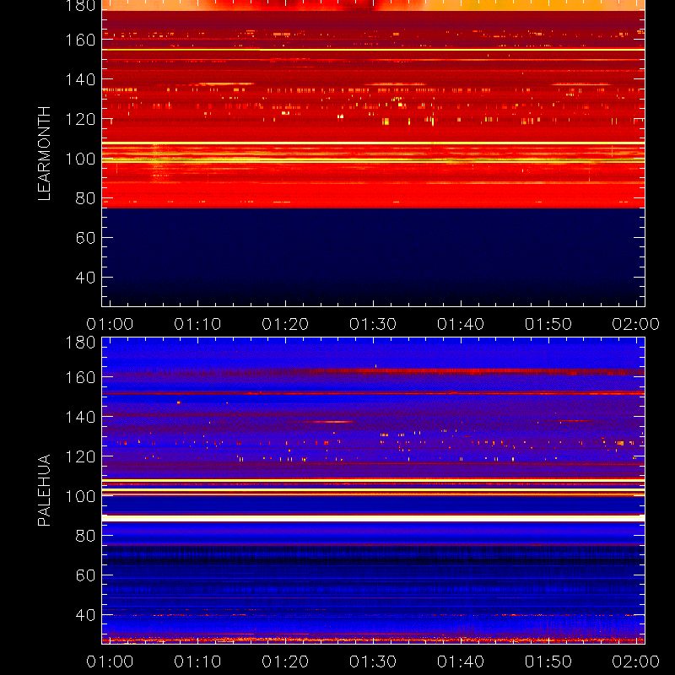Select the Learmonth plot's 40 frequency label

tap(86, 278)
